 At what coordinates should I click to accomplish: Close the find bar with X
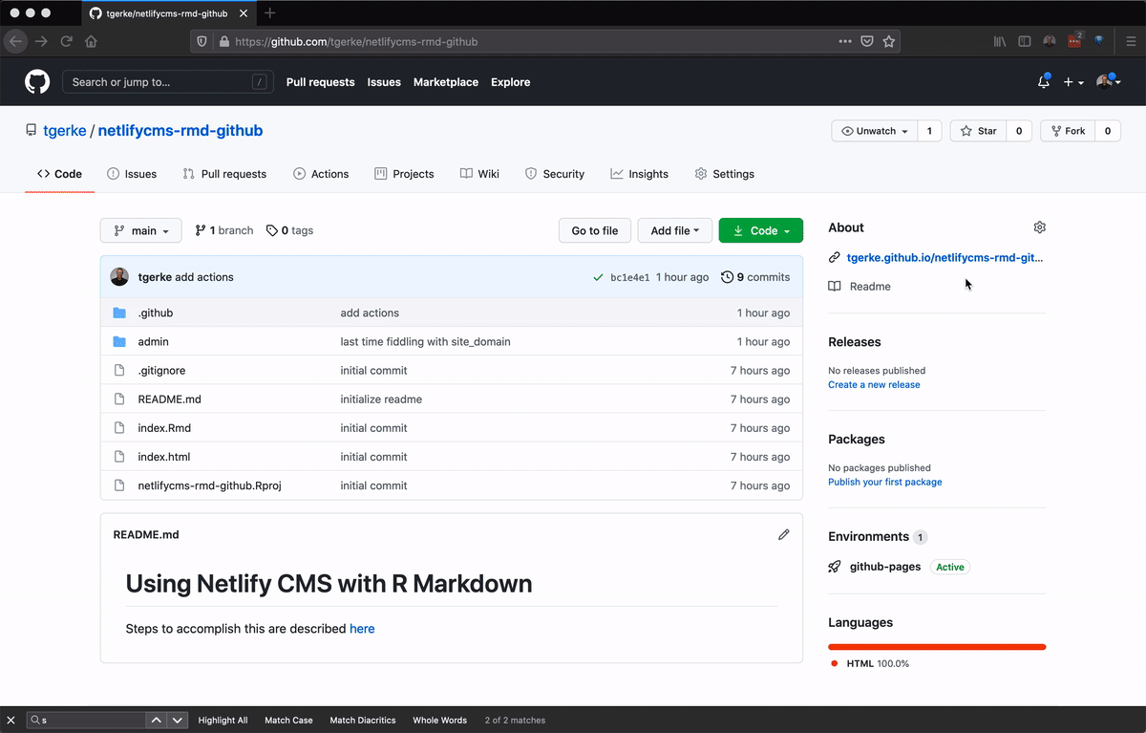point(11,720)
